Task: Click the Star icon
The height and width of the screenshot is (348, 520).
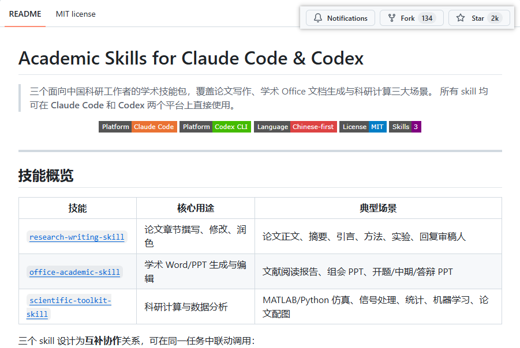Action: 461,18
